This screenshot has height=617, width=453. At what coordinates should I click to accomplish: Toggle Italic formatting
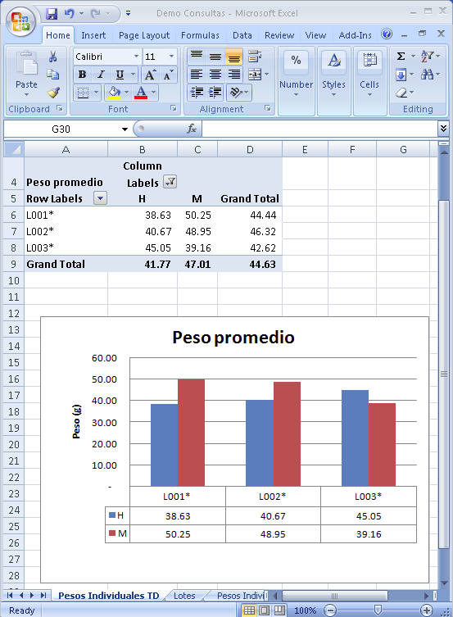tap(101, 75)
